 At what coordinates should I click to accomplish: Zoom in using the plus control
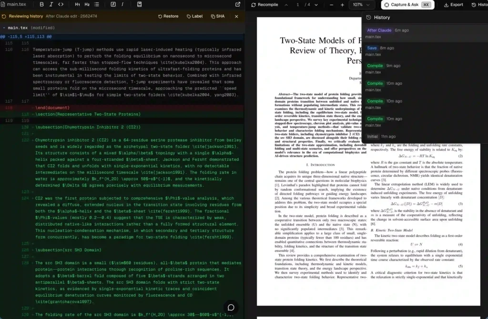[342, 4]
